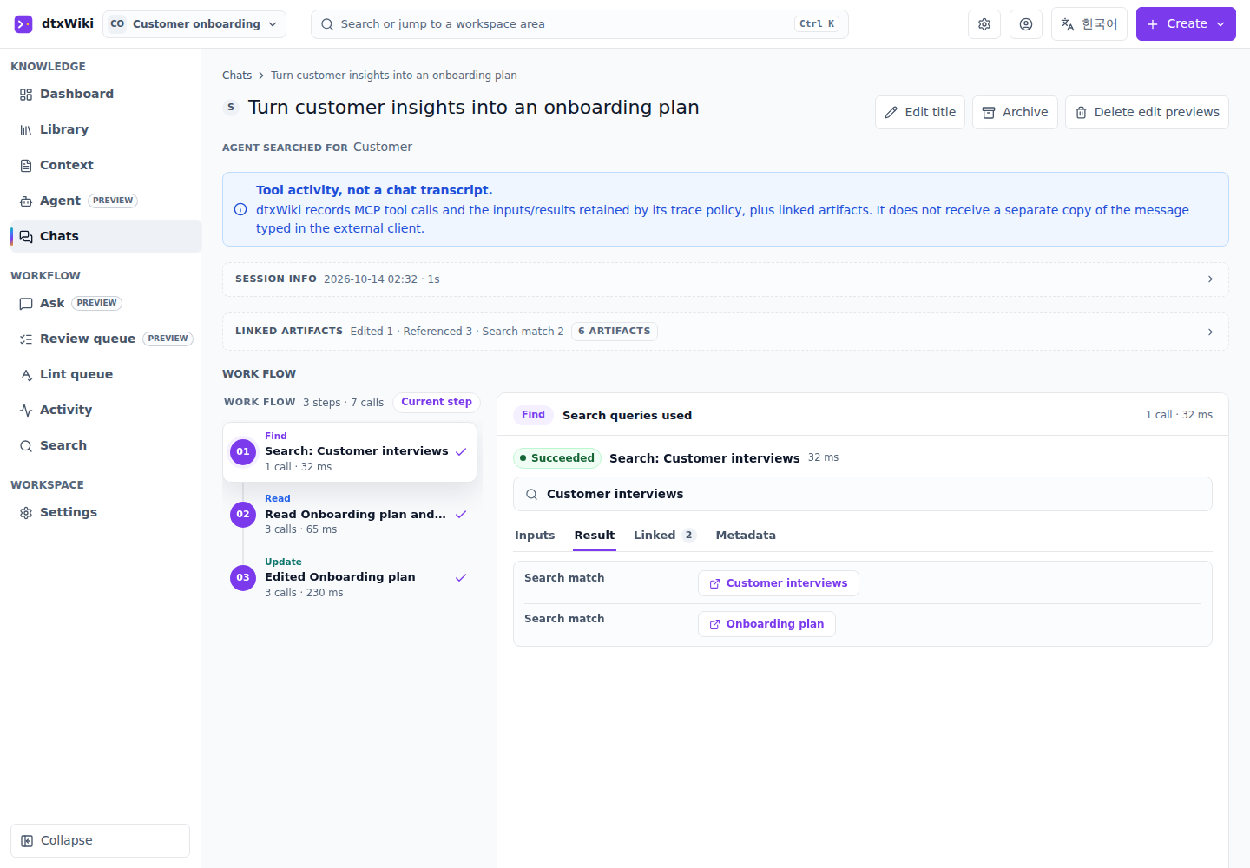Click the Succeeded status badge

557,458
